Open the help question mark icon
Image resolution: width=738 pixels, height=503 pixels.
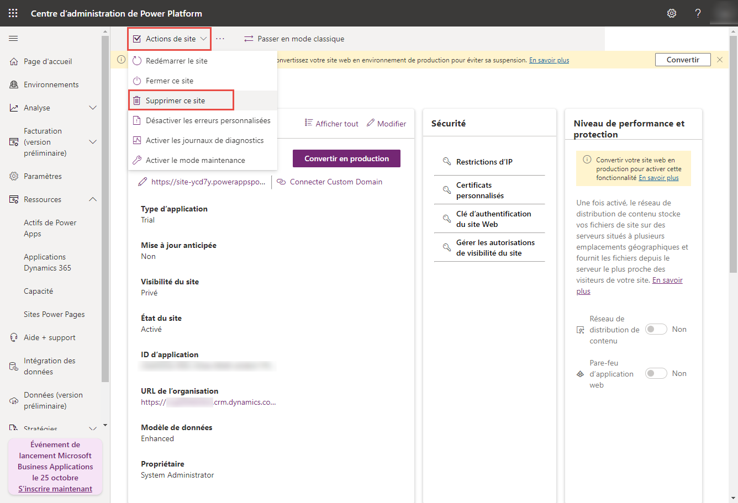(x=698, y=13)
